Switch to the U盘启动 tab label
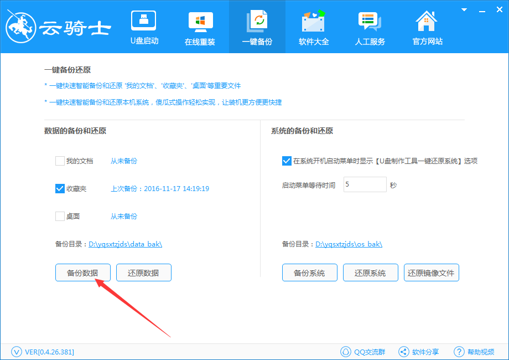 click(144, 41)
